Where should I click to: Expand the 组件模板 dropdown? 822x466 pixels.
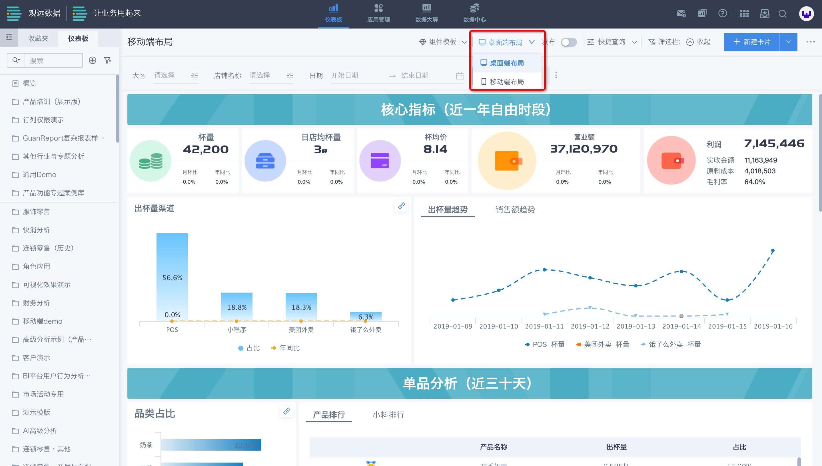pos(443,42)
